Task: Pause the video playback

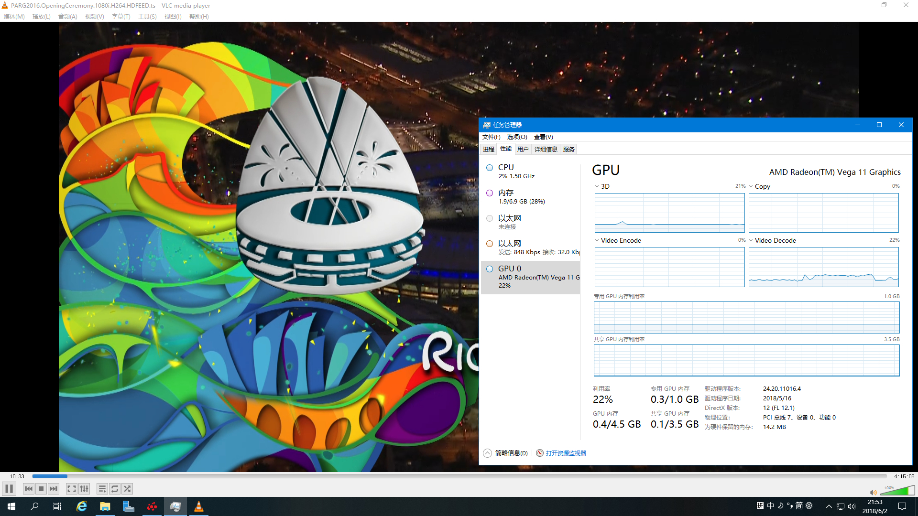Action: [x=9, y=489]
